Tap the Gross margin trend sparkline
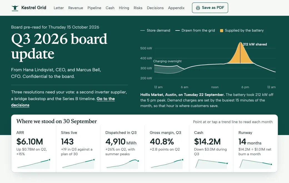This screenshot has height=183, width=289. [167, 164]
